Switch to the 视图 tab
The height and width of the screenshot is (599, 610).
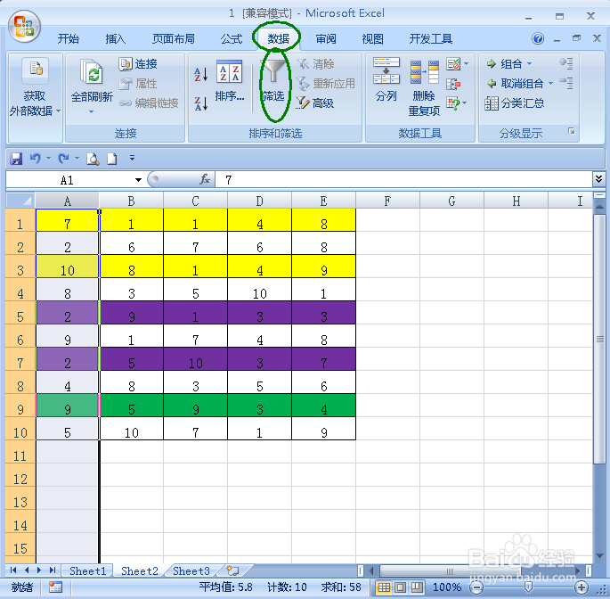(373, 39)
